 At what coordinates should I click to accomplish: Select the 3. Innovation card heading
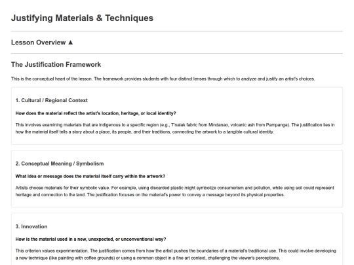(x=31, y=226)
